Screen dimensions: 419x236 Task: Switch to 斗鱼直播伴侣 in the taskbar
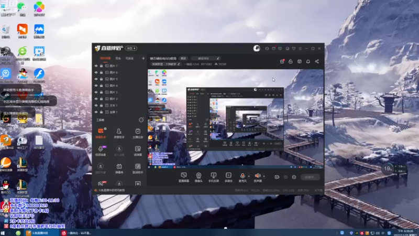coord(40,233)
